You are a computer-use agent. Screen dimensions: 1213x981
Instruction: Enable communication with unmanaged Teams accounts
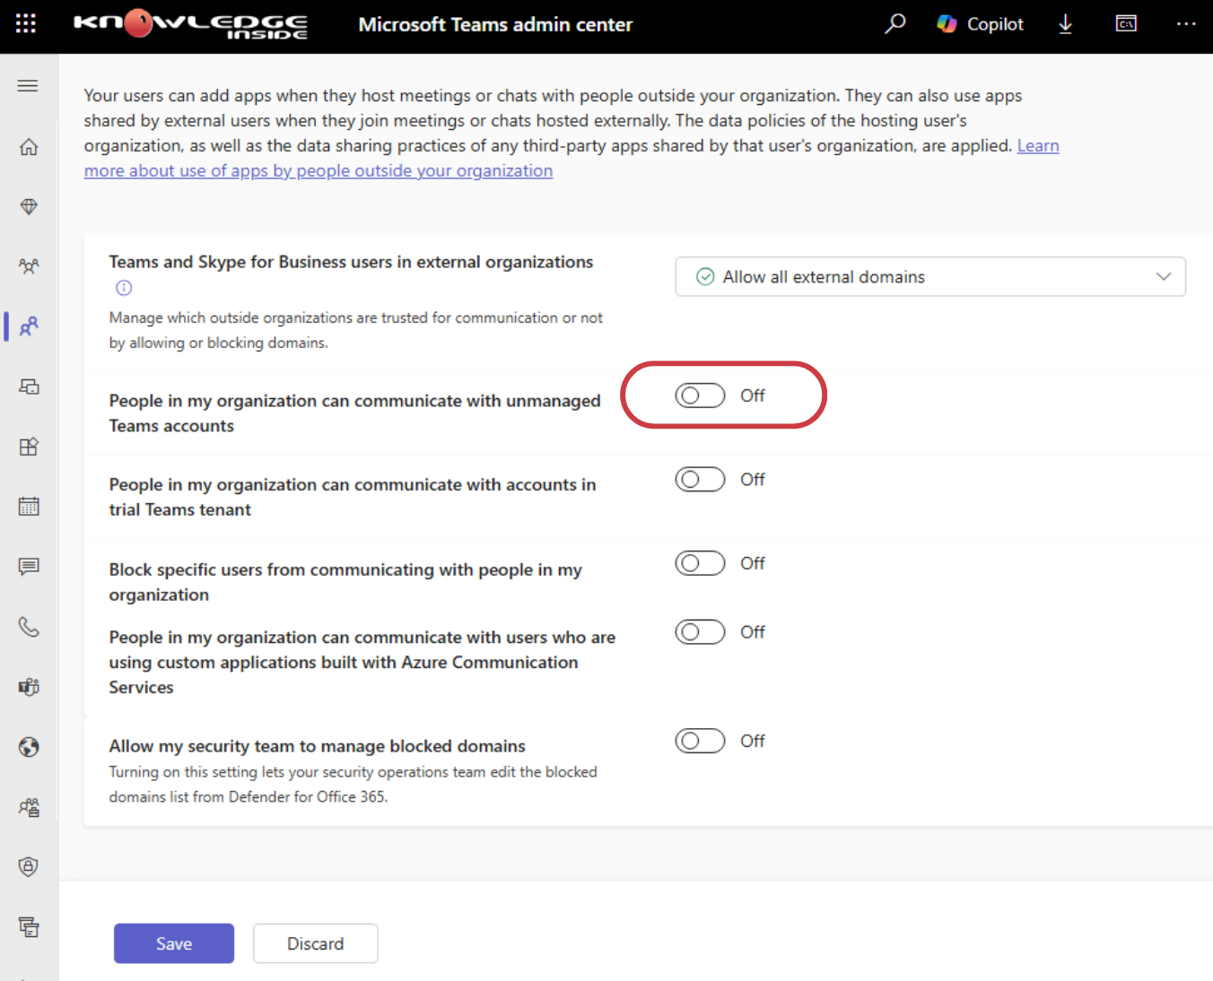pos(700,395)
